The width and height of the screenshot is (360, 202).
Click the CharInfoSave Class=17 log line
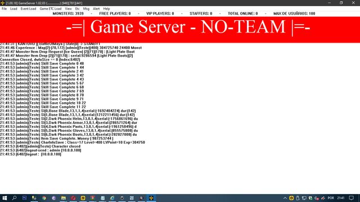(73, 143)
